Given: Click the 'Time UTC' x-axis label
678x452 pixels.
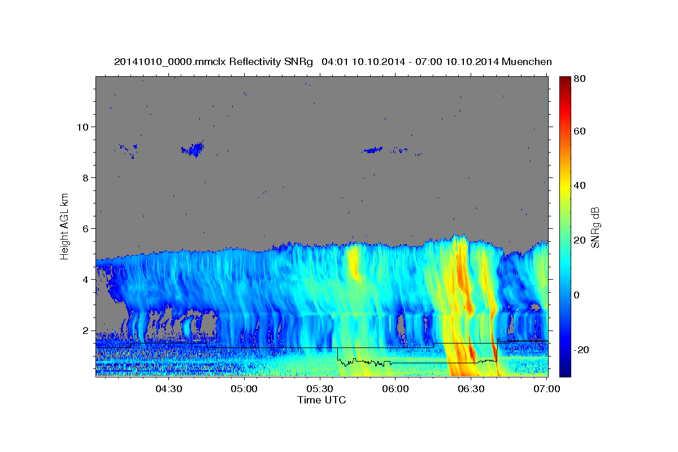Looking at the screenshot, I should tap(321, 400).
